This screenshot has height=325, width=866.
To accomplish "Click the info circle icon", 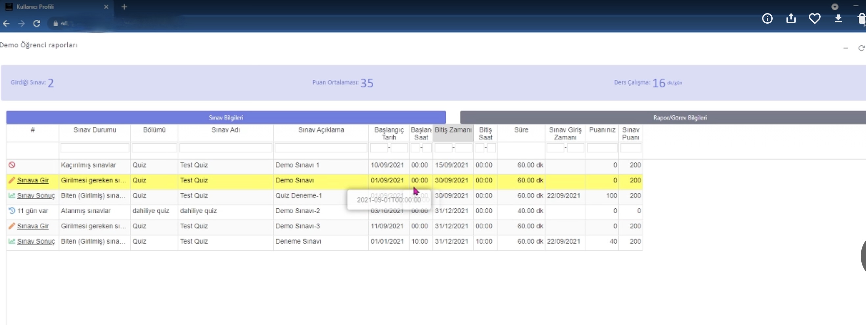I will tap(767, 18).
